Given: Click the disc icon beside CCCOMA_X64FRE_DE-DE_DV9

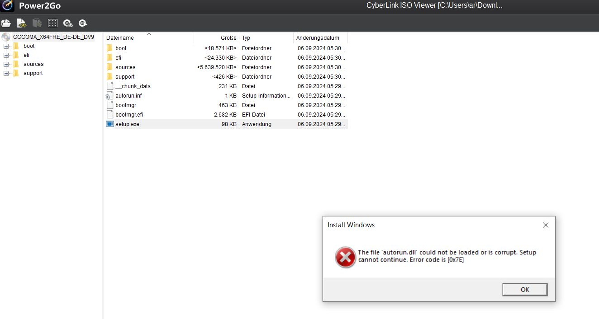Looking at the screenshot, I should point(6,37).
